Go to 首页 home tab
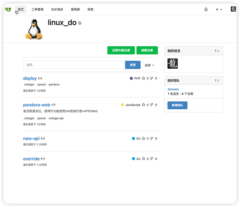This screenshot has width=240, height=207. coord(21,10)
